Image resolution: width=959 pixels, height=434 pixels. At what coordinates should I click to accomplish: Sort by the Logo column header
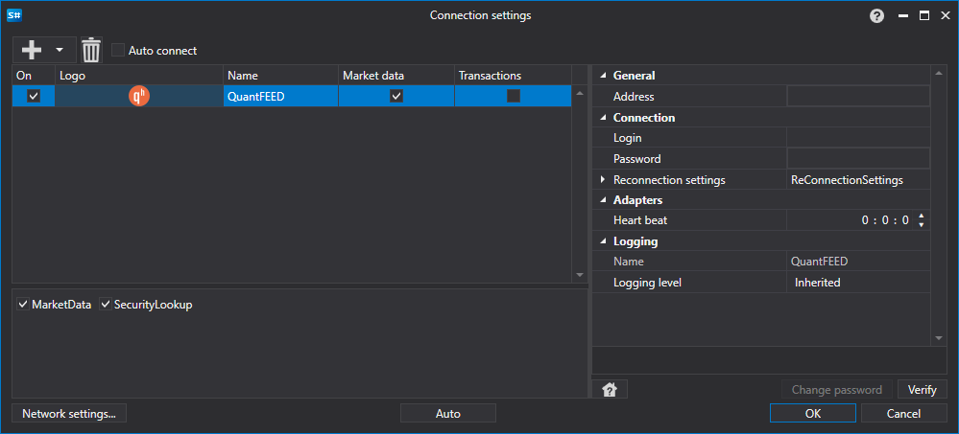click(139, 76)
